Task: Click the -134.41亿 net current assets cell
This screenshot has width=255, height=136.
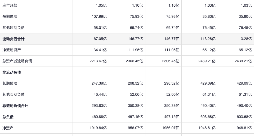Action: (x=98, y=50)
